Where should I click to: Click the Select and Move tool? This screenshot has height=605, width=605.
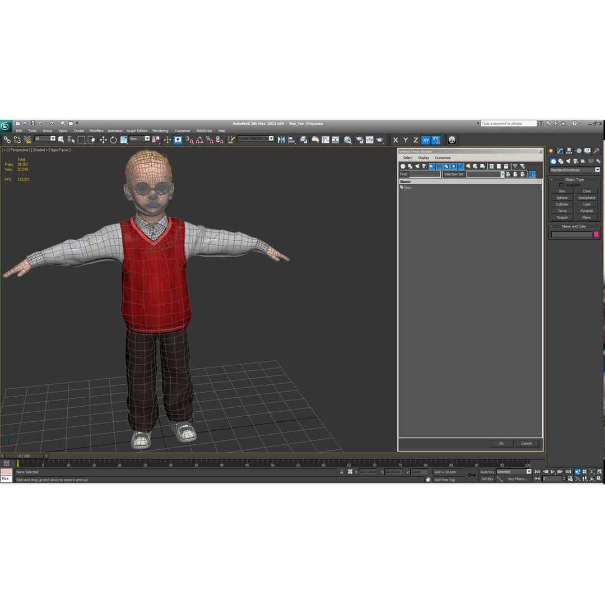(x=103, y=139)
